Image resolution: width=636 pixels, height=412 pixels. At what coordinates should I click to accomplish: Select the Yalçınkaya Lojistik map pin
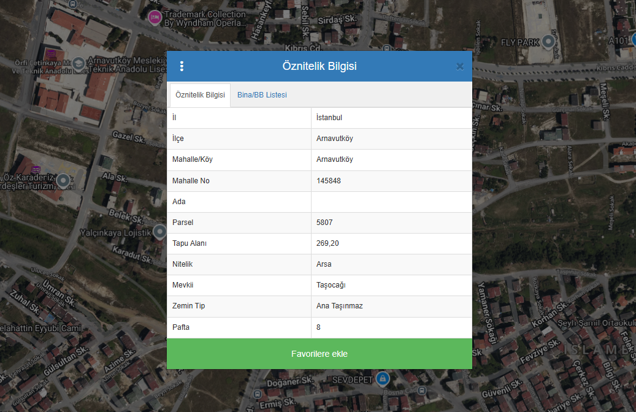click(x=159, y=232)
